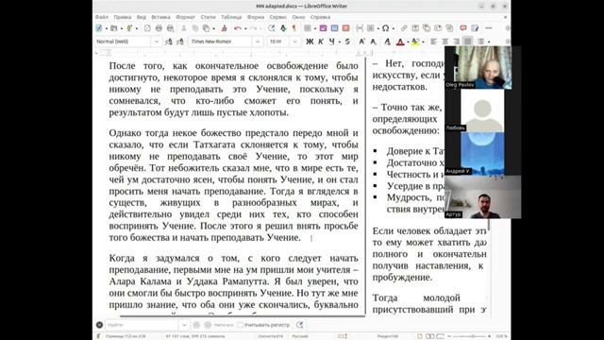Check the 'Учитывать регистр' match case box
604x340 pixels.
tap(240, 325)
